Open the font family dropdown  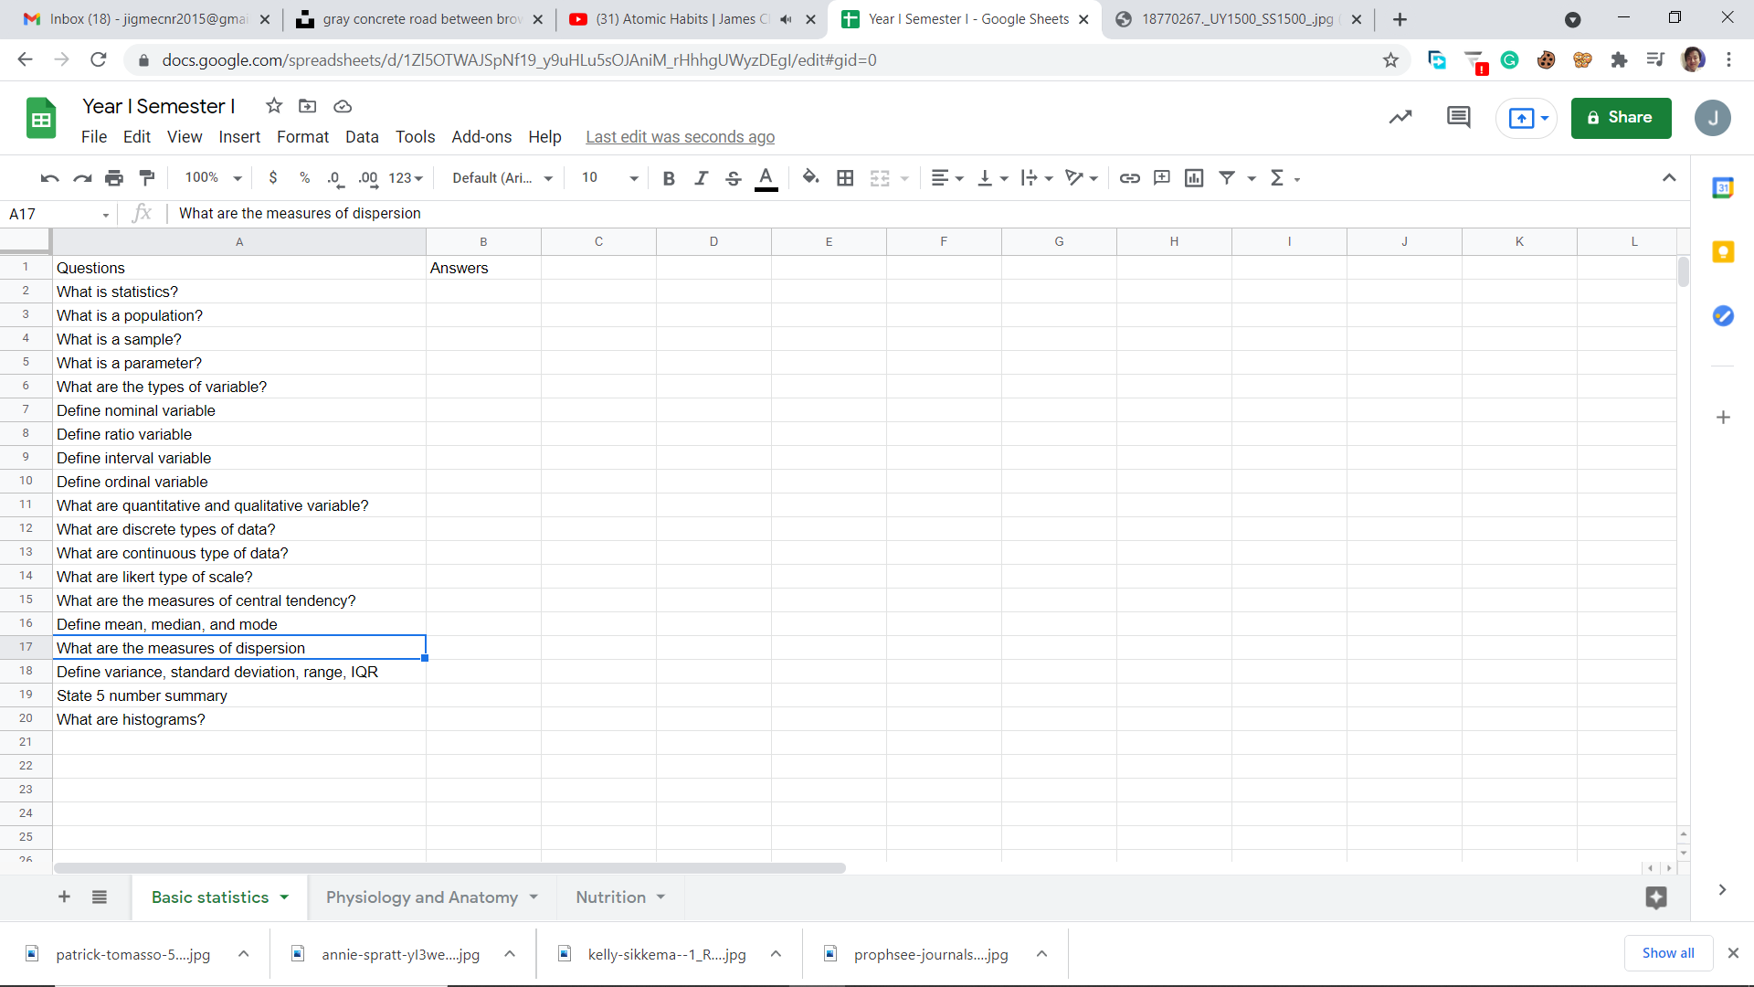[x=502, y=178]
